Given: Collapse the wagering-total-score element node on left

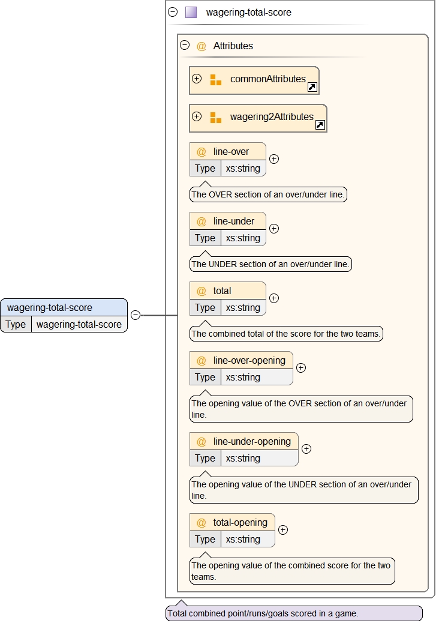Looking at the screenshot, I should pyautogui.click(x=136, y=315).
